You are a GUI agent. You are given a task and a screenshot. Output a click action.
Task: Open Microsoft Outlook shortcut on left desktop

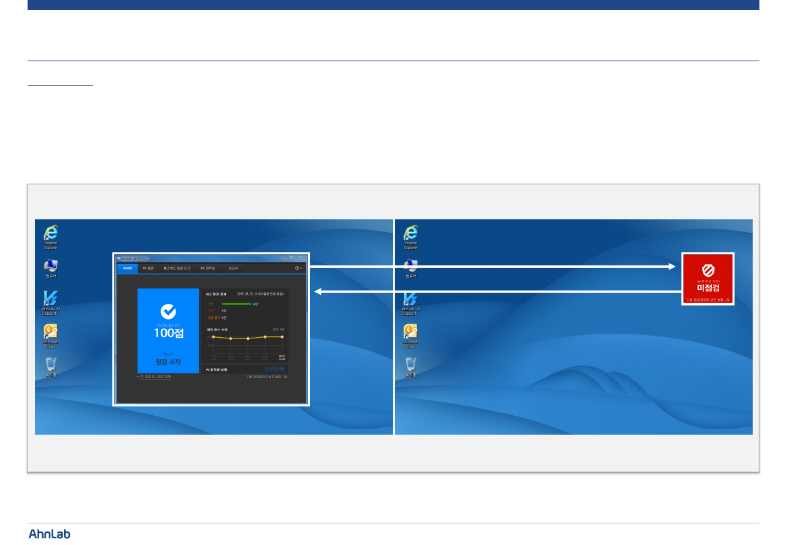(50, 332)
